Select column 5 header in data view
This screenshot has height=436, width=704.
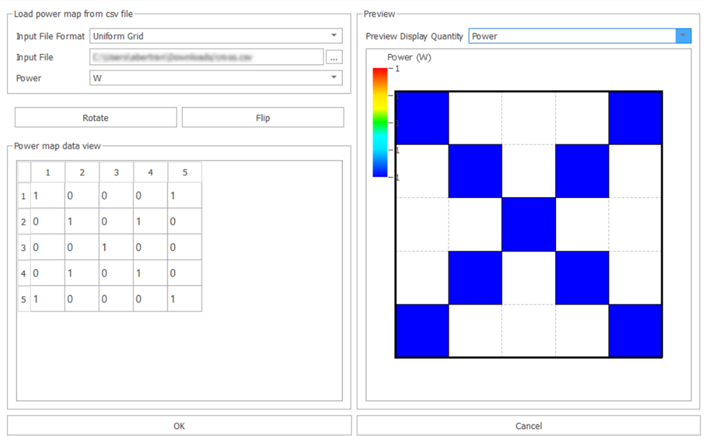[x=185, y=173]
